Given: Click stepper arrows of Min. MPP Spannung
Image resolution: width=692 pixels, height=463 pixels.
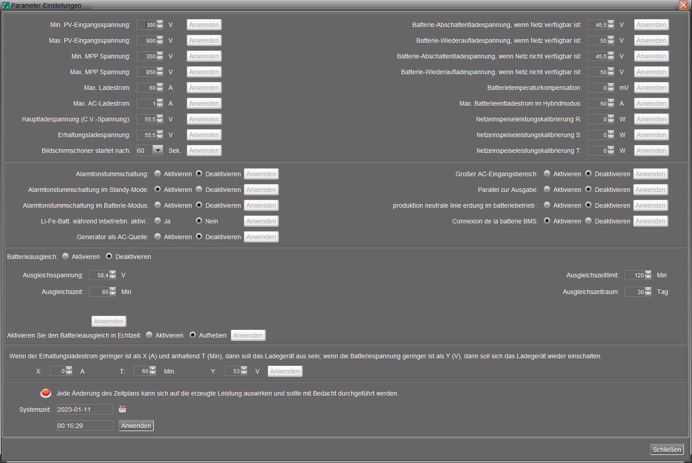Looking at the screenshot, I should click(x=160, y=56).
